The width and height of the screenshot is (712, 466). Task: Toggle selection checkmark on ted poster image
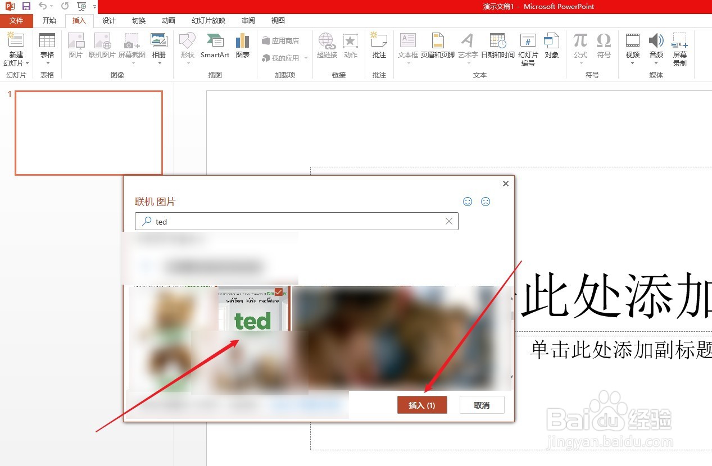click(x=279, y=292)
